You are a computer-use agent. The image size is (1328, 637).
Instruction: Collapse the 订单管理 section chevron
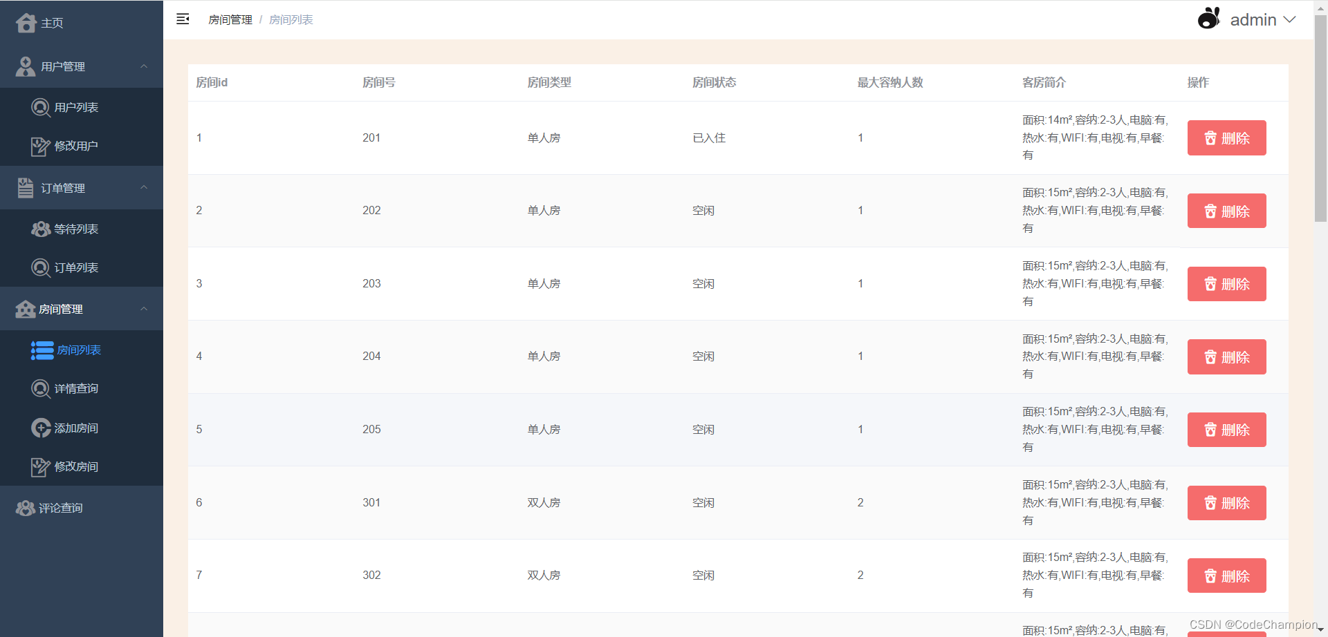point(144,187)
